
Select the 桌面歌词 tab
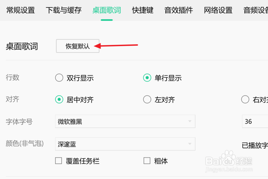click(107, 10)
